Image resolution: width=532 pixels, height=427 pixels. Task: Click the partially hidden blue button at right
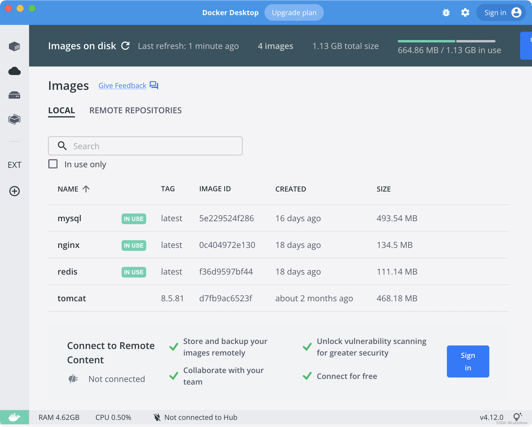pos(526,46)
